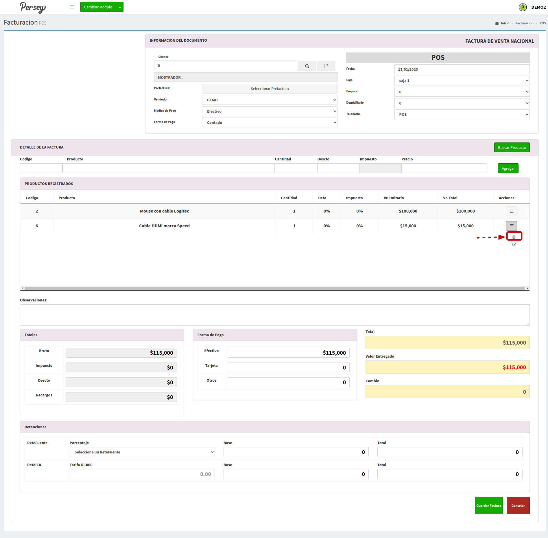The height and width of the screenshot is (538, 548).
Task: Click the Buscar Producto button
Action: pos(512,147)
